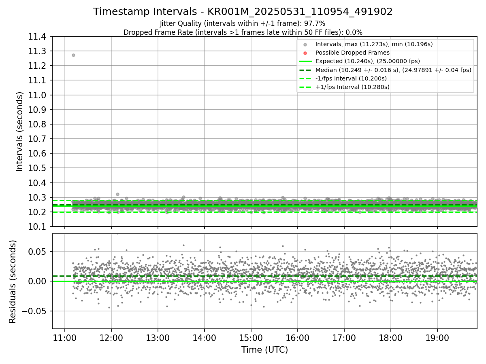Click the '12:00' time tick label

111,338
